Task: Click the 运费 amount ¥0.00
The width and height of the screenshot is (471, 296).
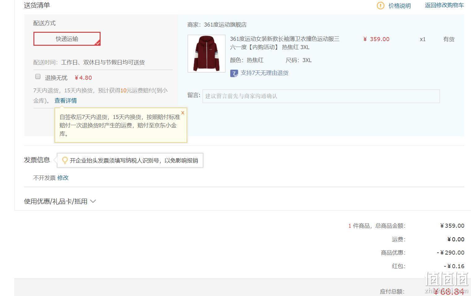Action: [456, 239]
